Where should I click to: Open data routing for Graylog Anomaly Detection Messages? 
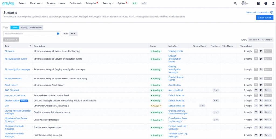[x=256, y=112]
